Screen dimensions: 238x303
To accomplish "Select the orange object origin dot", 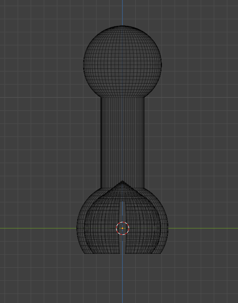I will (x=122, y=228).
